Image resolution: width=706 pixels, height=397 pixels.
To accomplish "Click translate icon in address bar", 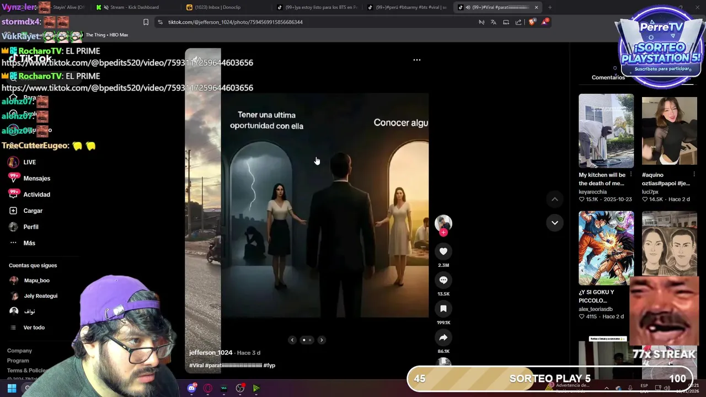I will tap(493, 22).
